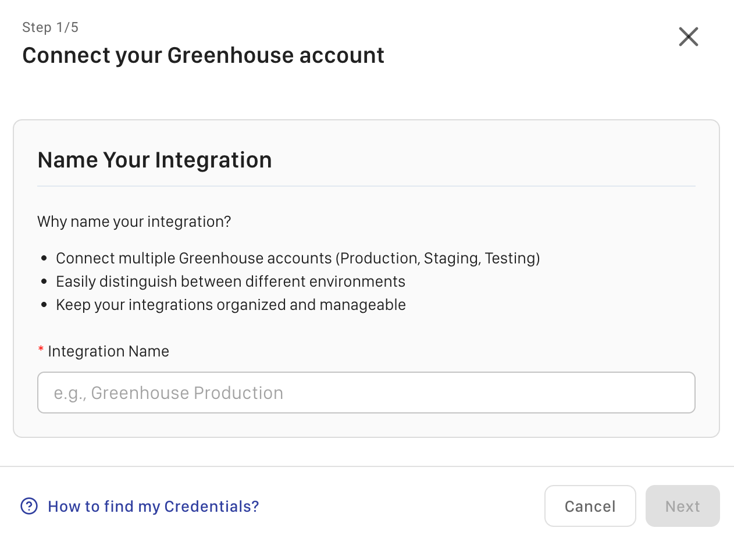Select the Connect multiple Greenhouse accounts line
Image resolution: width=734 pixels, height=542 pixels.
tap(298, 258)
